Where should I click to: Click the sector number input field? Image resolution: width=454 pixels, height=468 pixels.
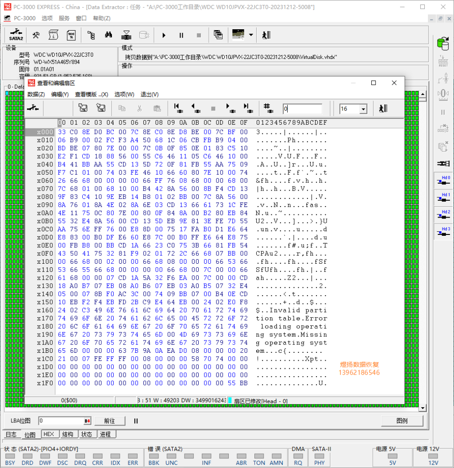pyautogui.click(x=302, y=109)
